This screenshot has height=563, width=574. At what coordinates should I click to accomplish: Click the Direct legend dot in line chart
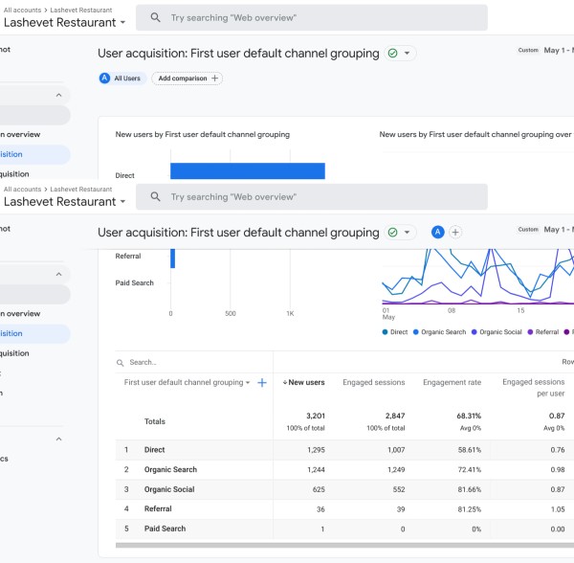pyautogui.click(x=385, y=332)
